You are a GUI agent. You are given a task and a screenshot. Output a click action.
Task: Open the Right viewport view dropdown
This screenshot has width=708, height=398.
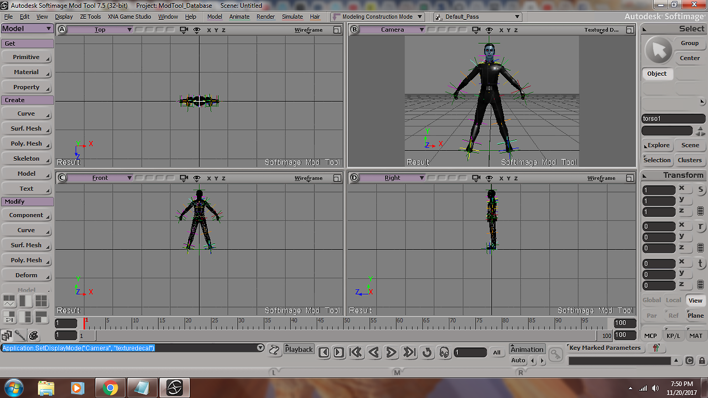pyautogui.click(x=392, y=178)
